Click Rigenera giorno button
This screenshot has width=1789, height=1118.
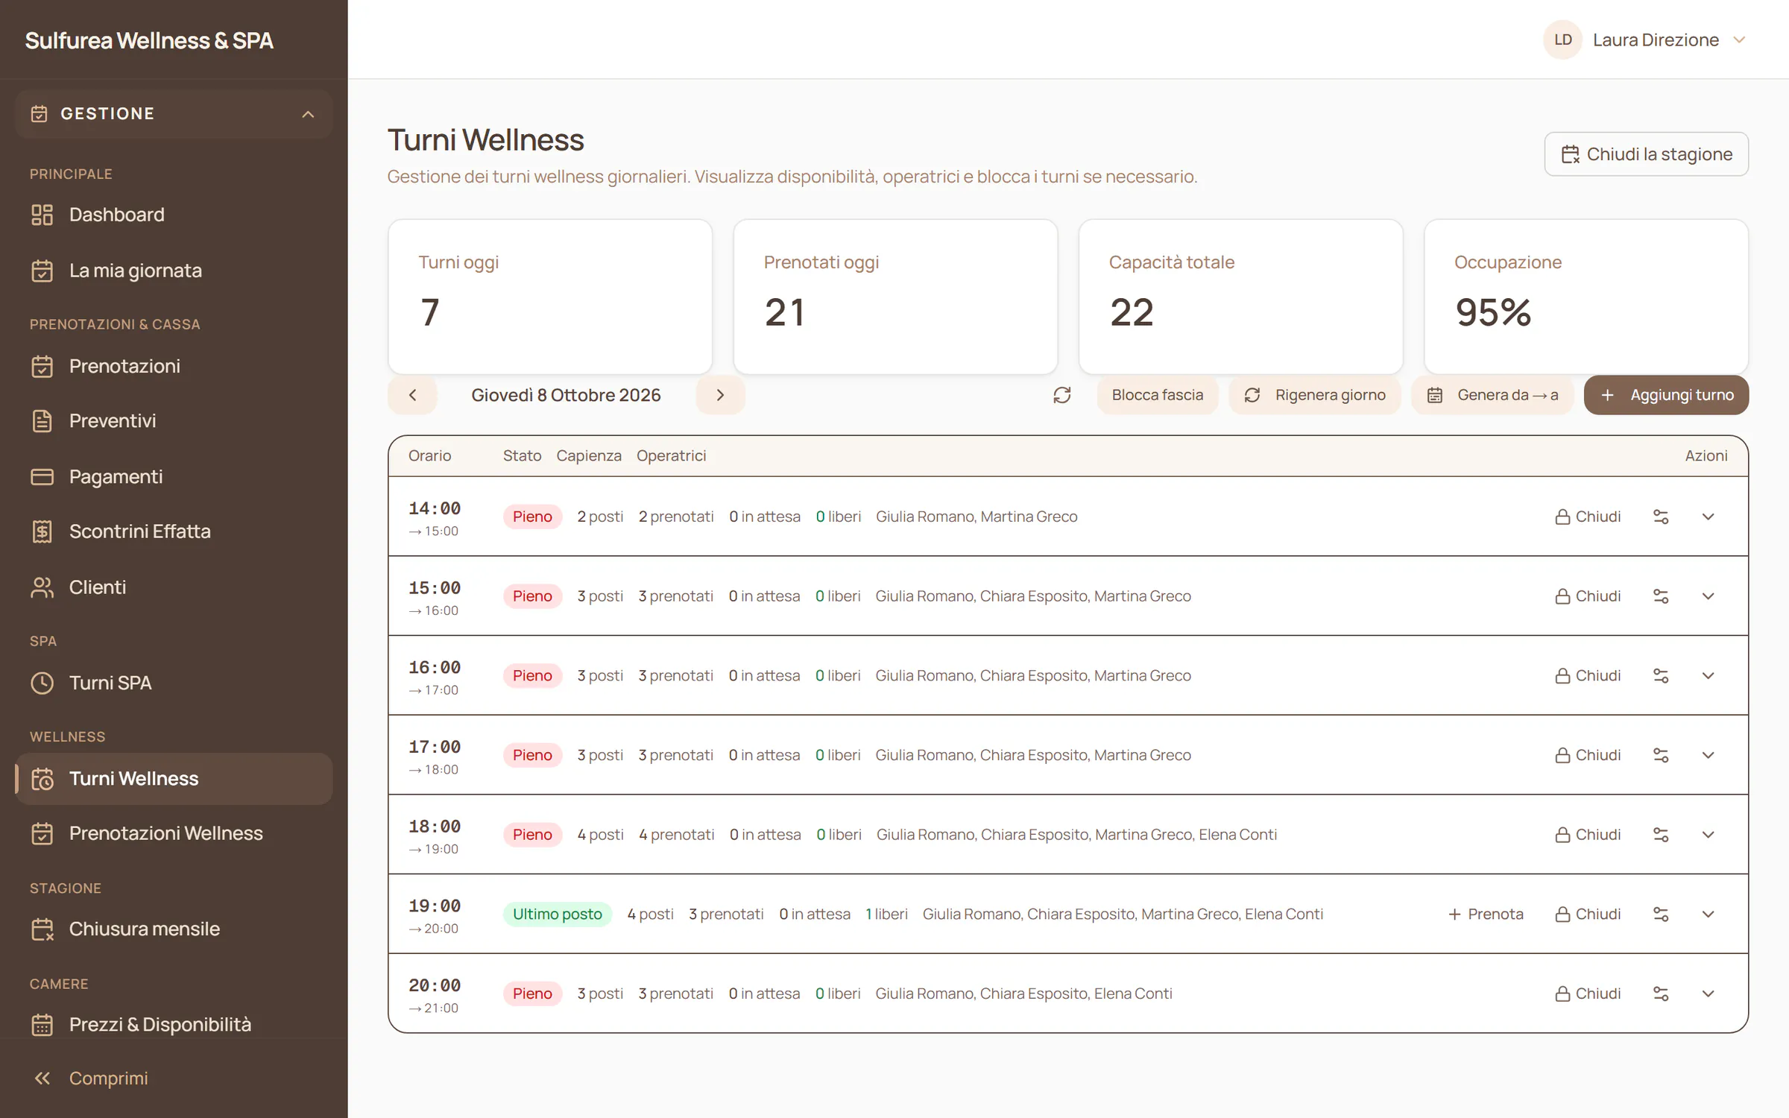click(1315, 395)
